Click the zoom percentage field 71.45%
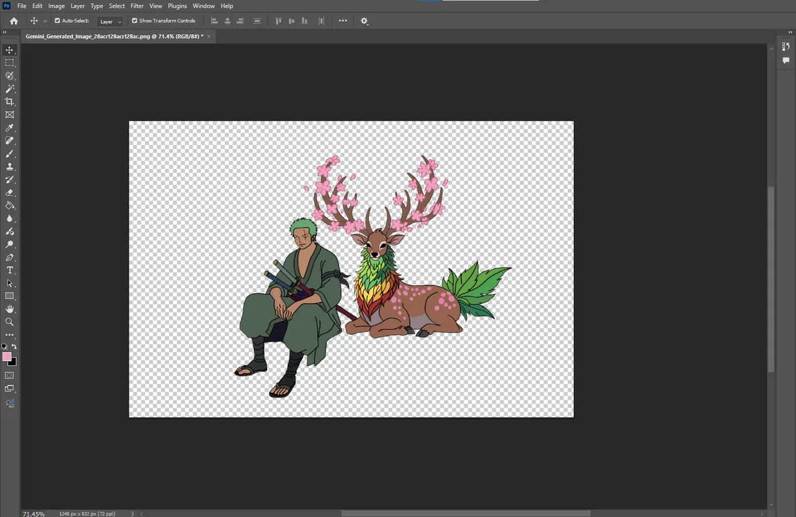Image resolution: width=796 pixels, height=517 pixels. tap(34, 514)
